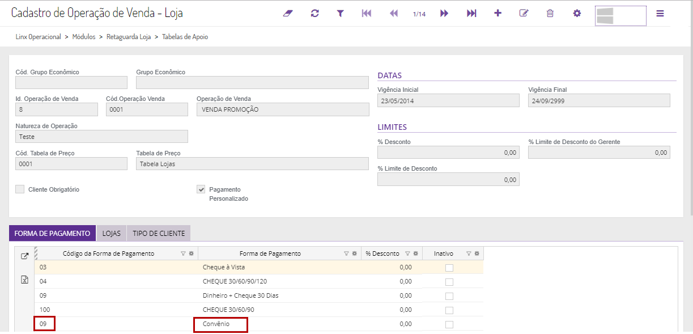The width and height of the screenshot is (693, 334).
Task: Add a new record with plus icon
Action: 498,13
